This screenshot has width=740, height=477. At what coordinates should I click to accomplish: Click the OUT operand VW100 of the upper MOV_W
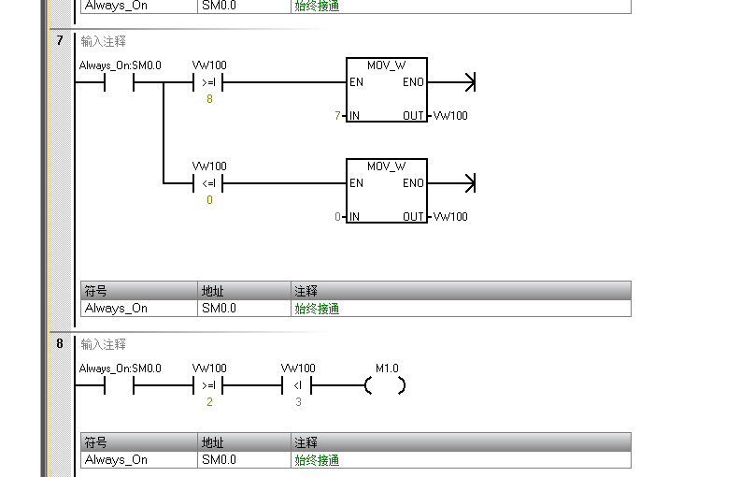[450, 116]
